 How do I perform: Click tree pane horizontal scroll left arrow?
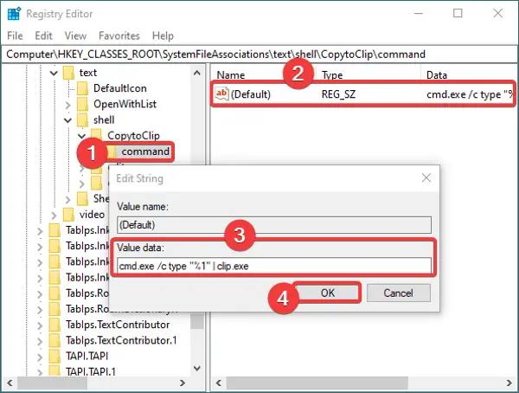10,383
